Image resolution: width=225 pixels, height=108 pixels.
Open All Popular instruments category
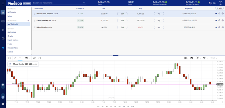click(x=12, y=12)
